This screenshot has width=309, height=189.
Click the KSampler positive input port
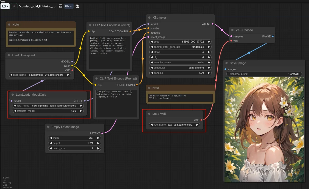148,28
